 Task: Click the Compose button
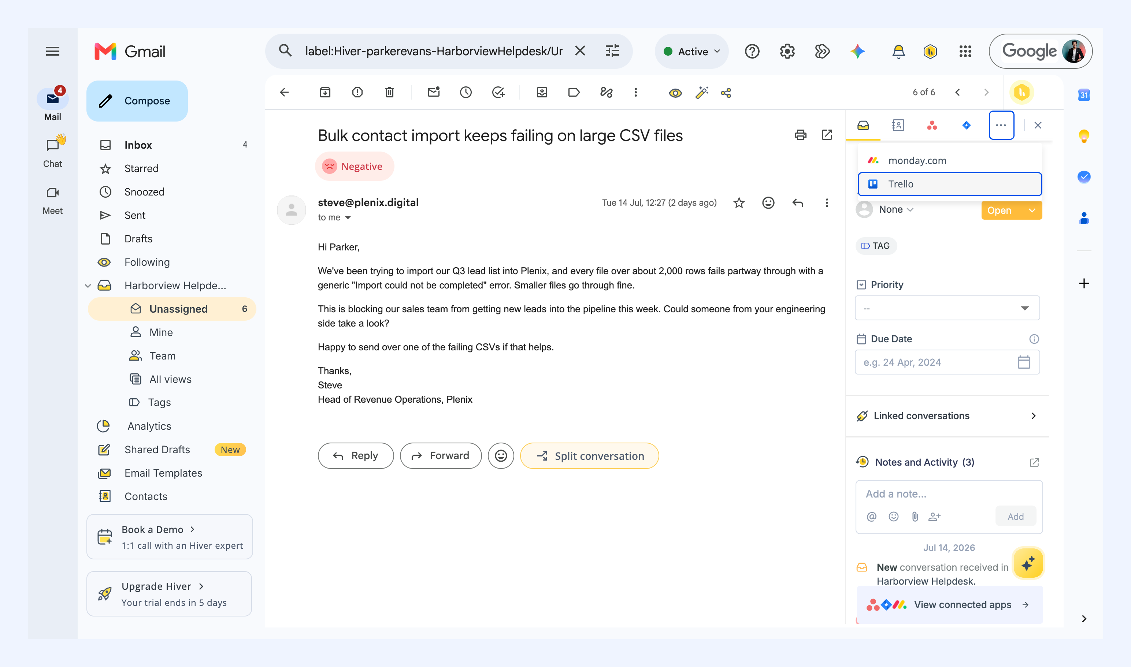(137, 101)
